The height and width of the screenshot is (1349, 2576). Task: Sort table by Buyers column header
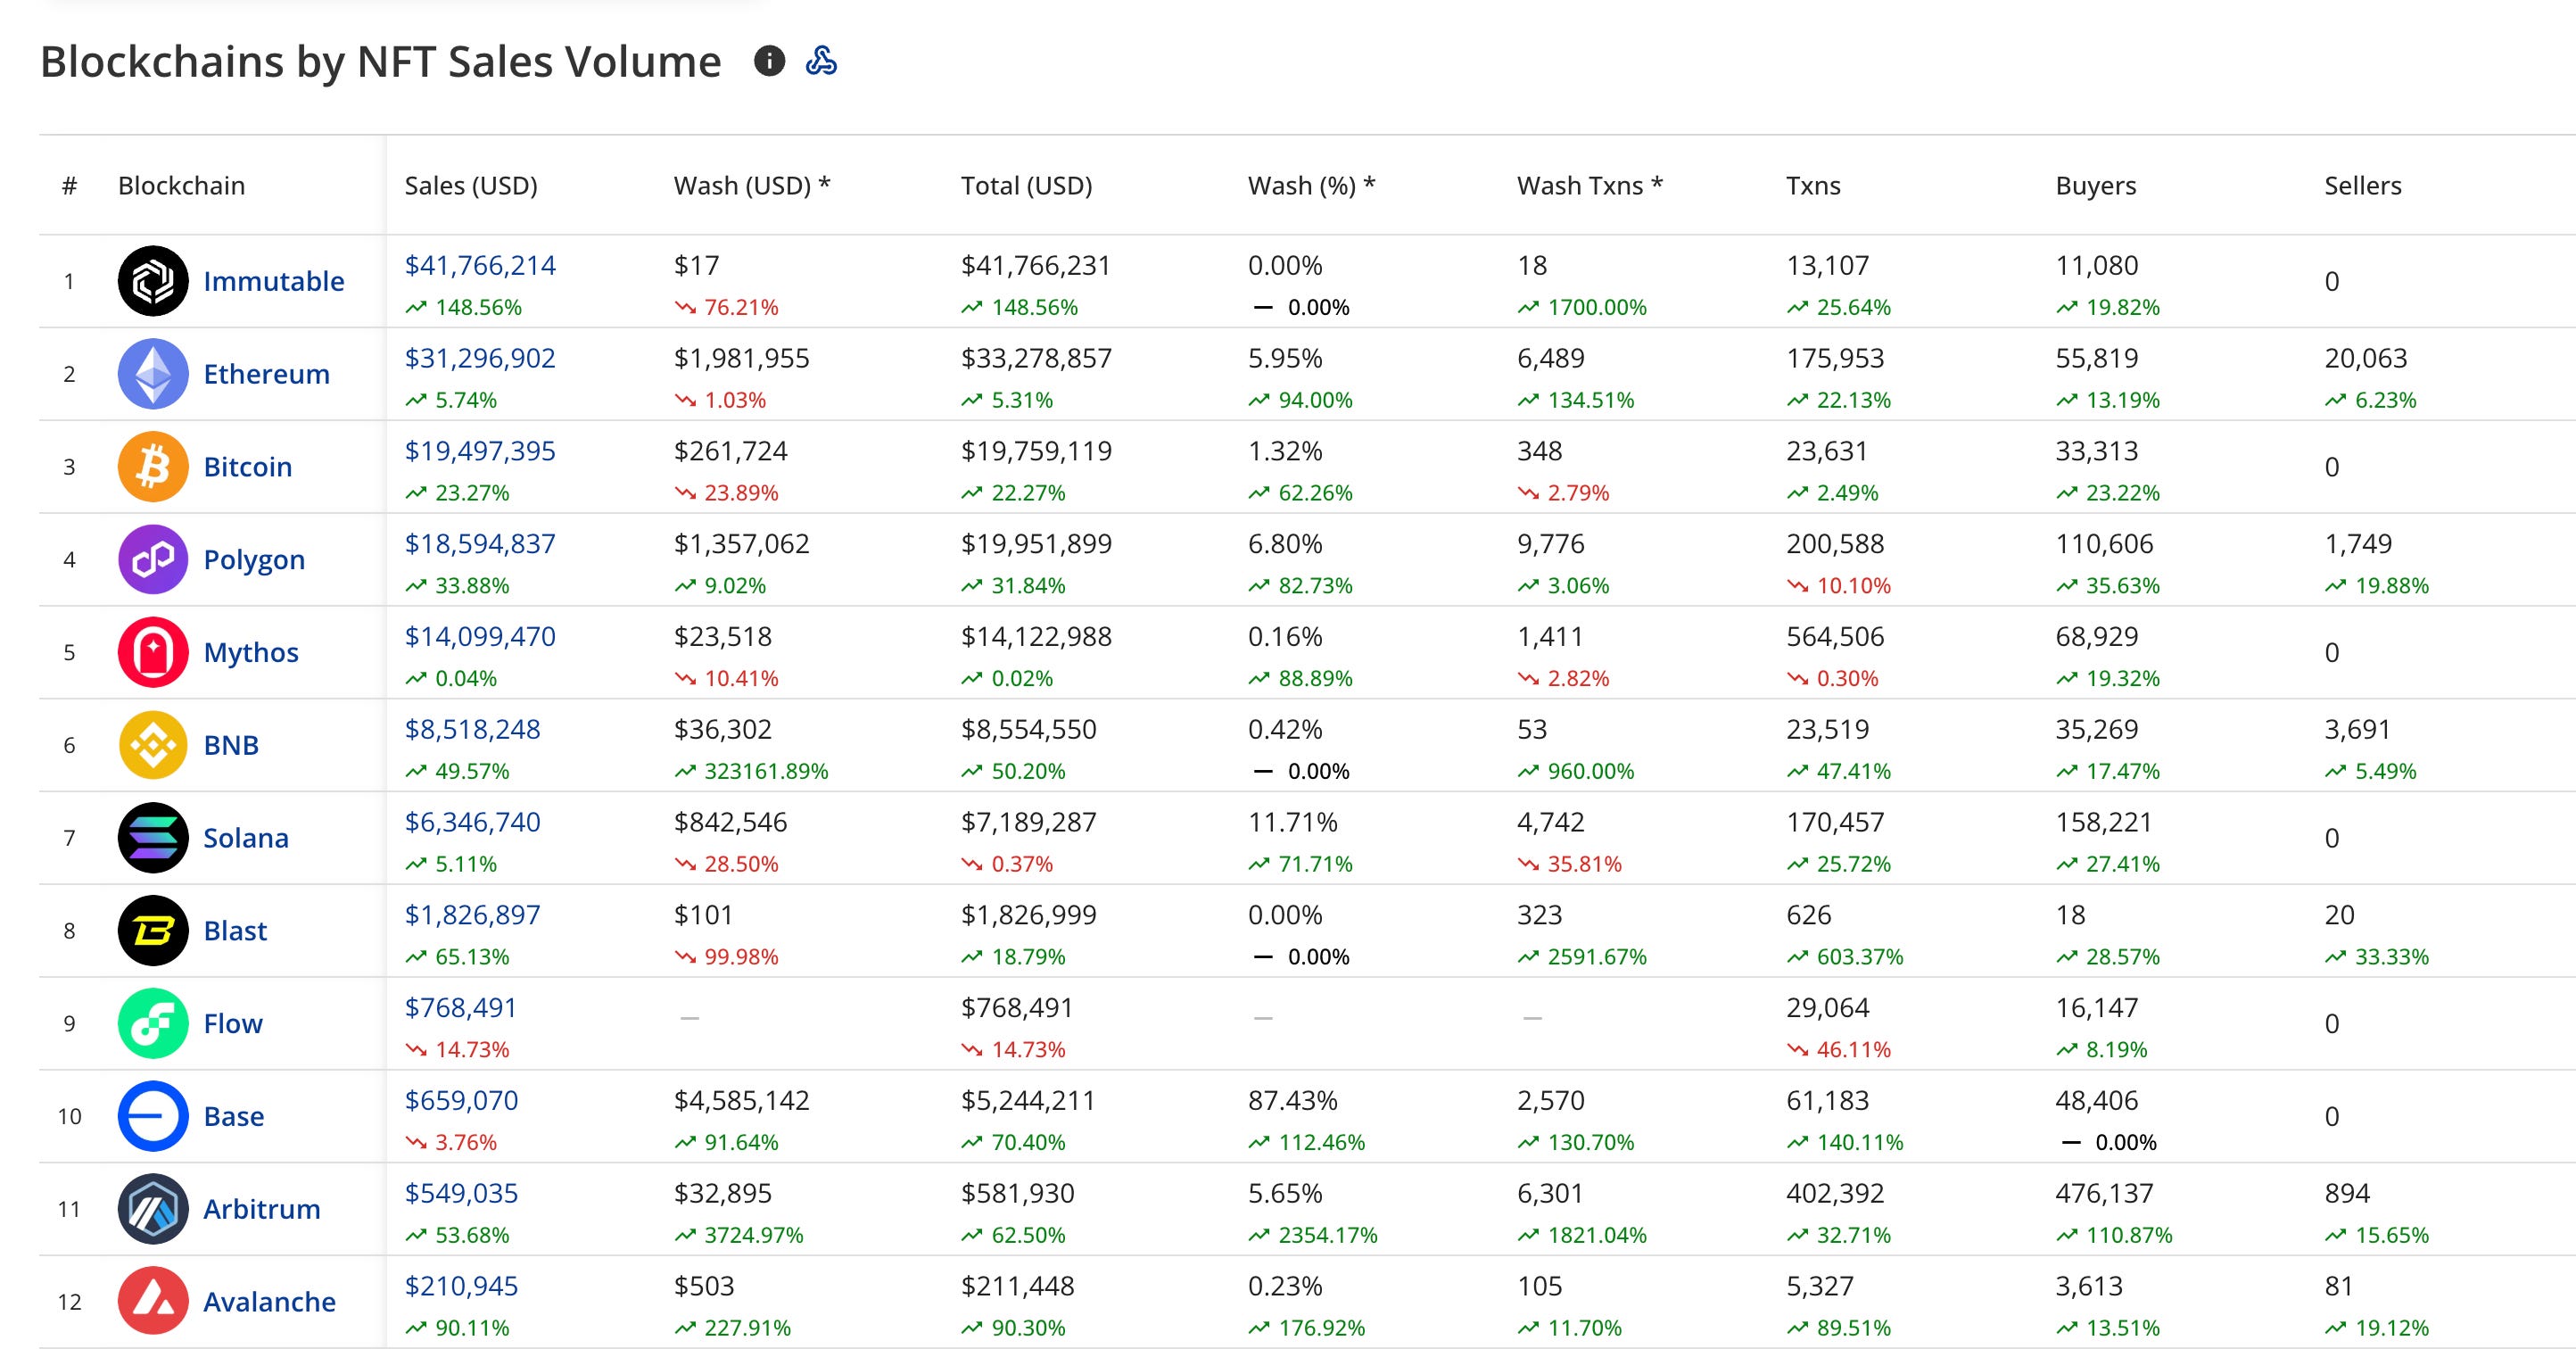(x=2095, y=186)
